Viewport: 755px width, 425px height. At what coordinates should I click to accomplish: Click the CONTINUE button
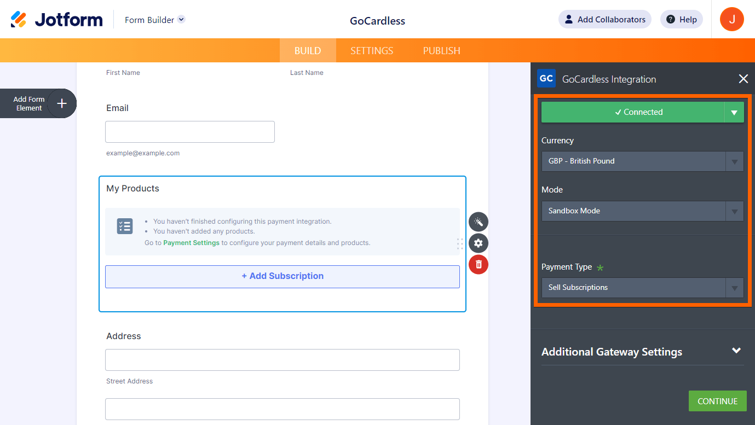click(718, 401)
